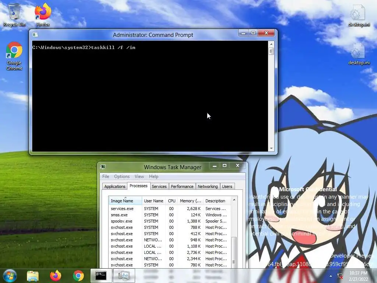This screenshot has width=377, height=283.
Task: Click the network status tray icon
Action: pos(340,276)
